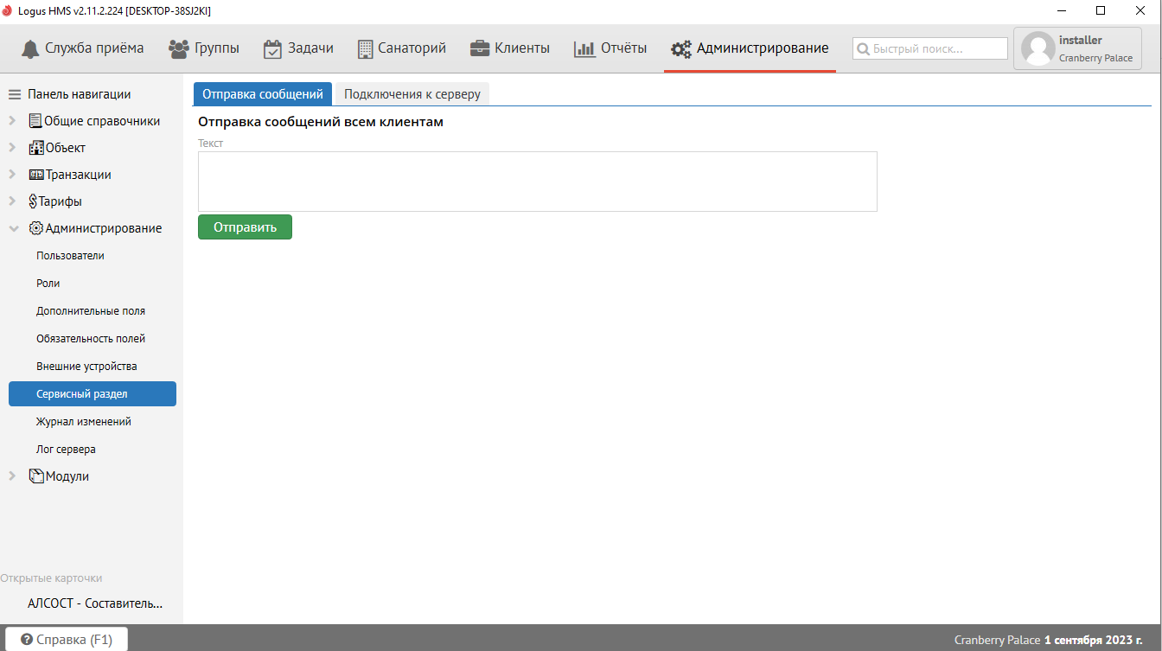Click the green Отправить button
The width and height of the screenshot is (1162, 651).
click(x=245, y=227)
